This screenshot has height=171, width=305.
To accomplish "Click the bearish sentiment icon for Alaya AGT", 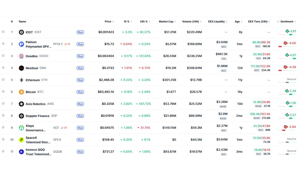I will [x=286, y=127].
